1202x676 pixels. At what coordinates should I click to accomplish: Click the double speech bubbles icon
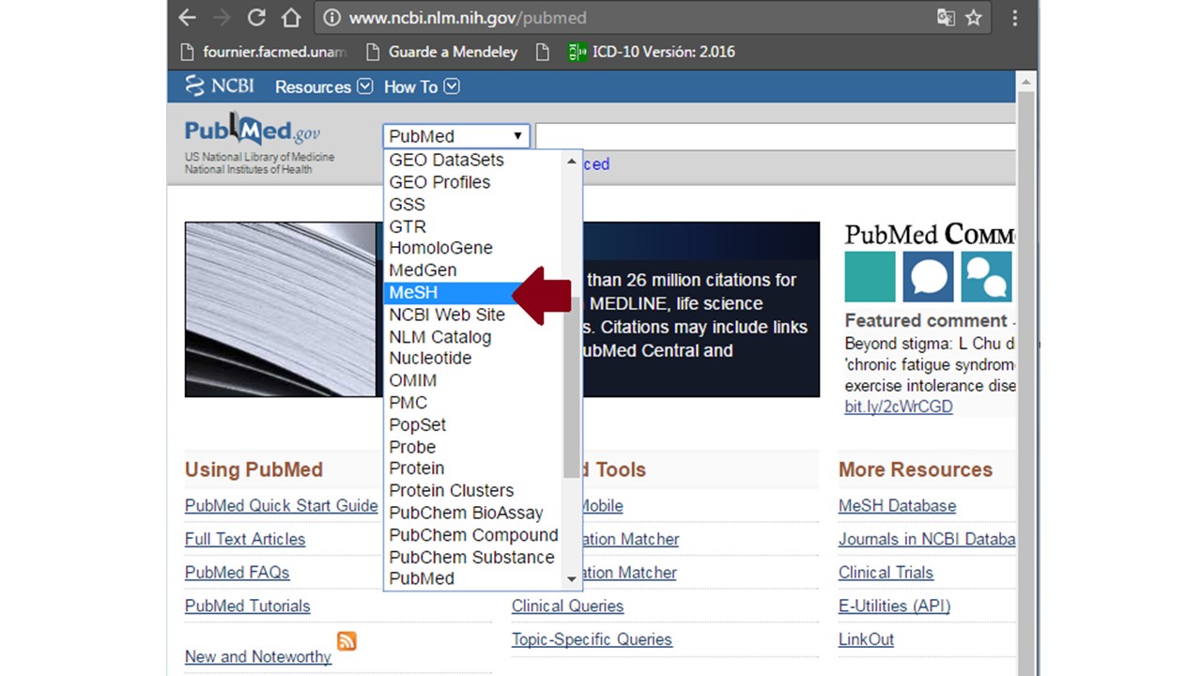pyautogui.click(x=987, y=277)
